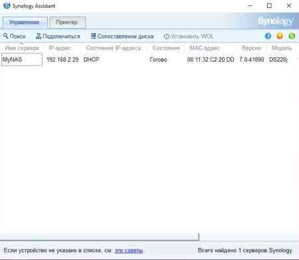The height and width of the screenshot is (260, 299).
Task: Open settings via blue gear icon
Action: tap(268, 36)
